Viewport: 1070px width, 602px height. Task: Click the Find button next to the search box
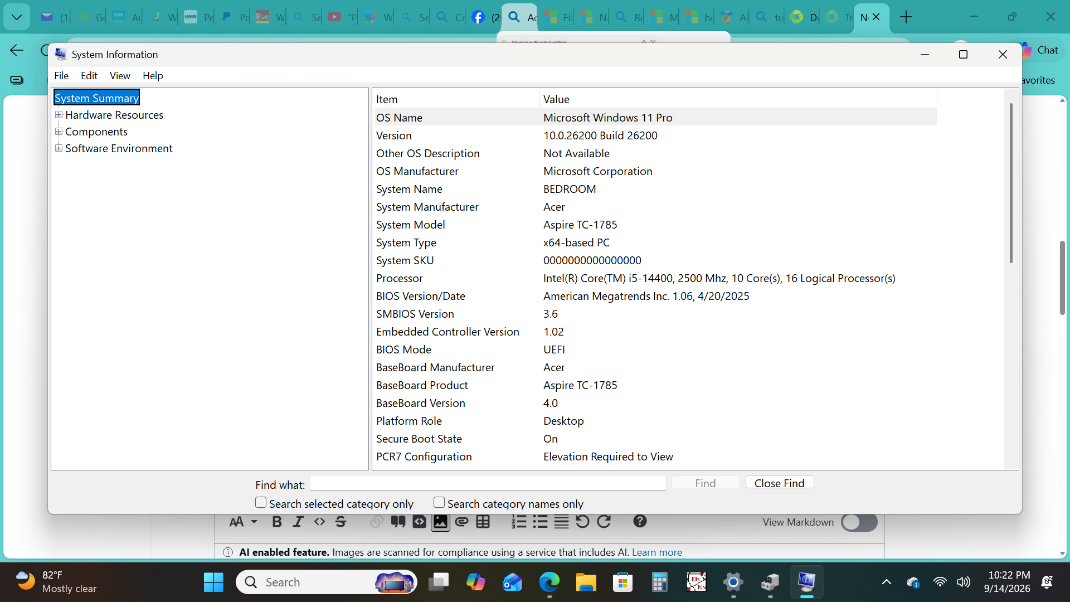pos(706,483)
